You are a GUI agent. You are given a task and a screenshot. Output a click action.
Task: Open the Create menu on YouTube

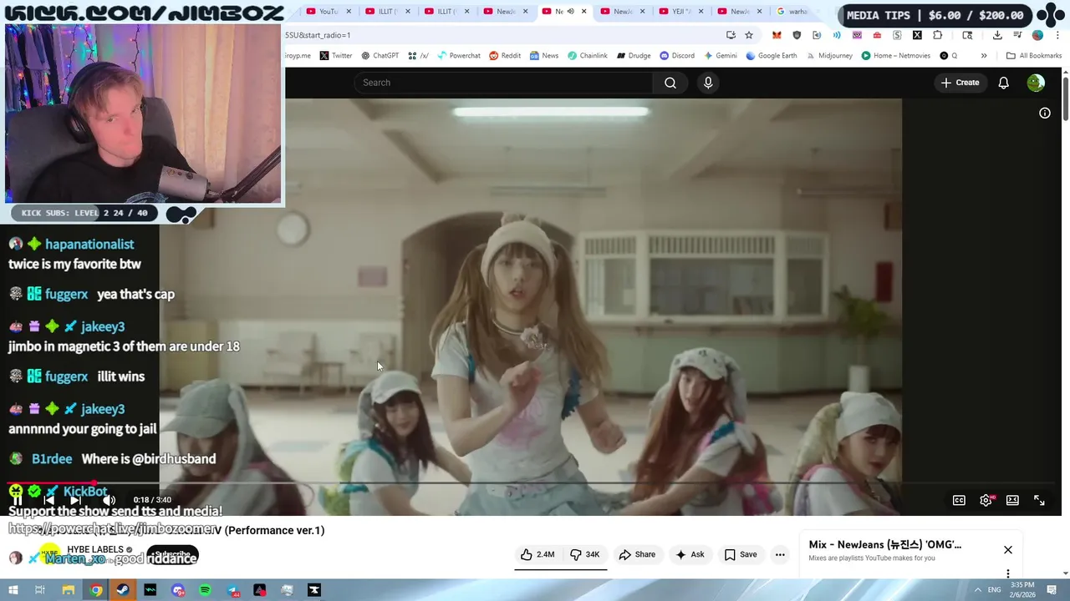[960, 83]
